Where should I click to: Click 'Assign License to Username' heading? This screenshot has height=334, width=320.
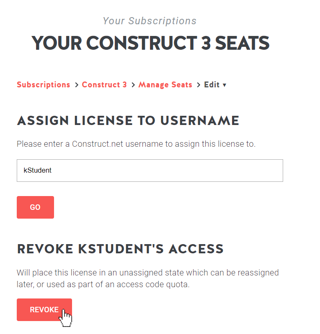[128, 121]
